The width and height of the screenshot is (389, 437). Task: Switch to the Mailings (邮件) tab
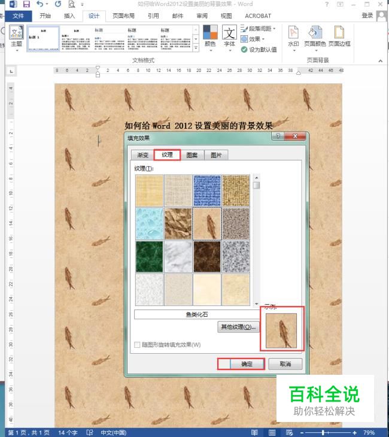178,16
